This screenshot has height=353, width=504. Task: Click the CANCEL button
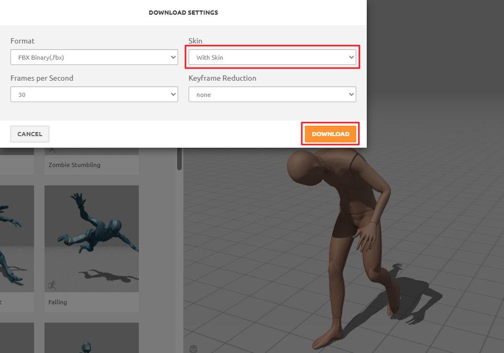click(x=30, y=134)
